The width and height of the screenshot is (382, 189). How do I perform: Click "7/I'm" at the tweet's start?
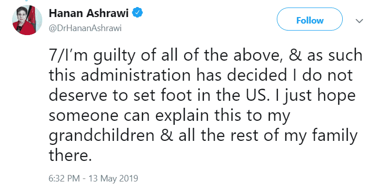tap(65, 55)
